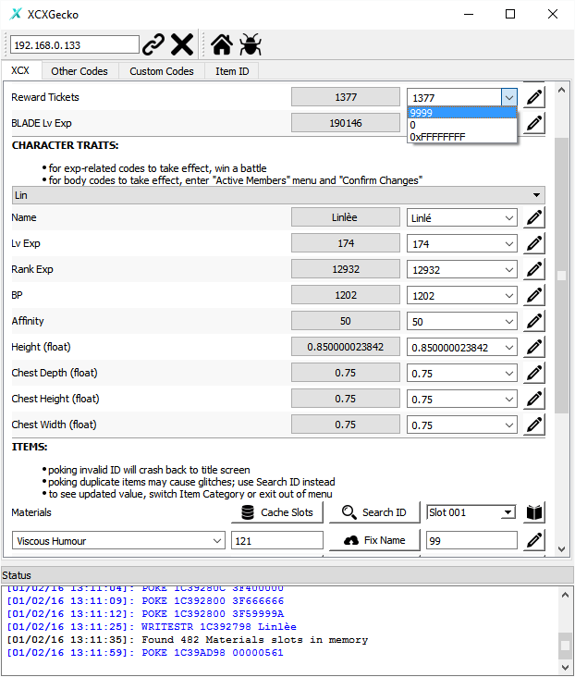The image size is (575, 677).
Task: Expand the Chest Depth value dropdown
Action: click(x=509, y=373)
